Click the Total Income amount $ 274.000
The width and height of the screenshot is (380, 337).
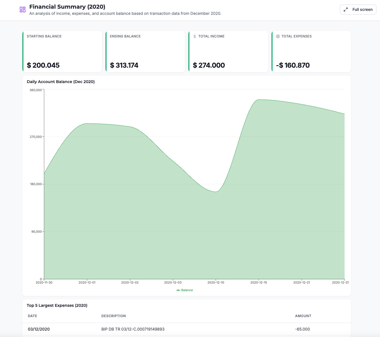click(x=209, y=65)
